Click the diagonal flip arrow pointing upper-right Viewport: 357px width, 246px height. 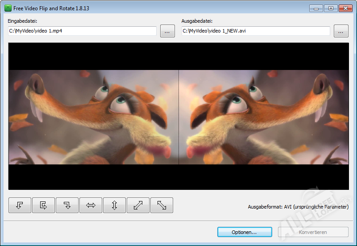tap(138, 205)
